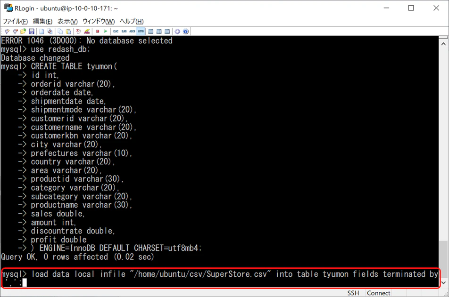Copy selection with the copy icon
The image size is (449, 297).
click(60, 32)
